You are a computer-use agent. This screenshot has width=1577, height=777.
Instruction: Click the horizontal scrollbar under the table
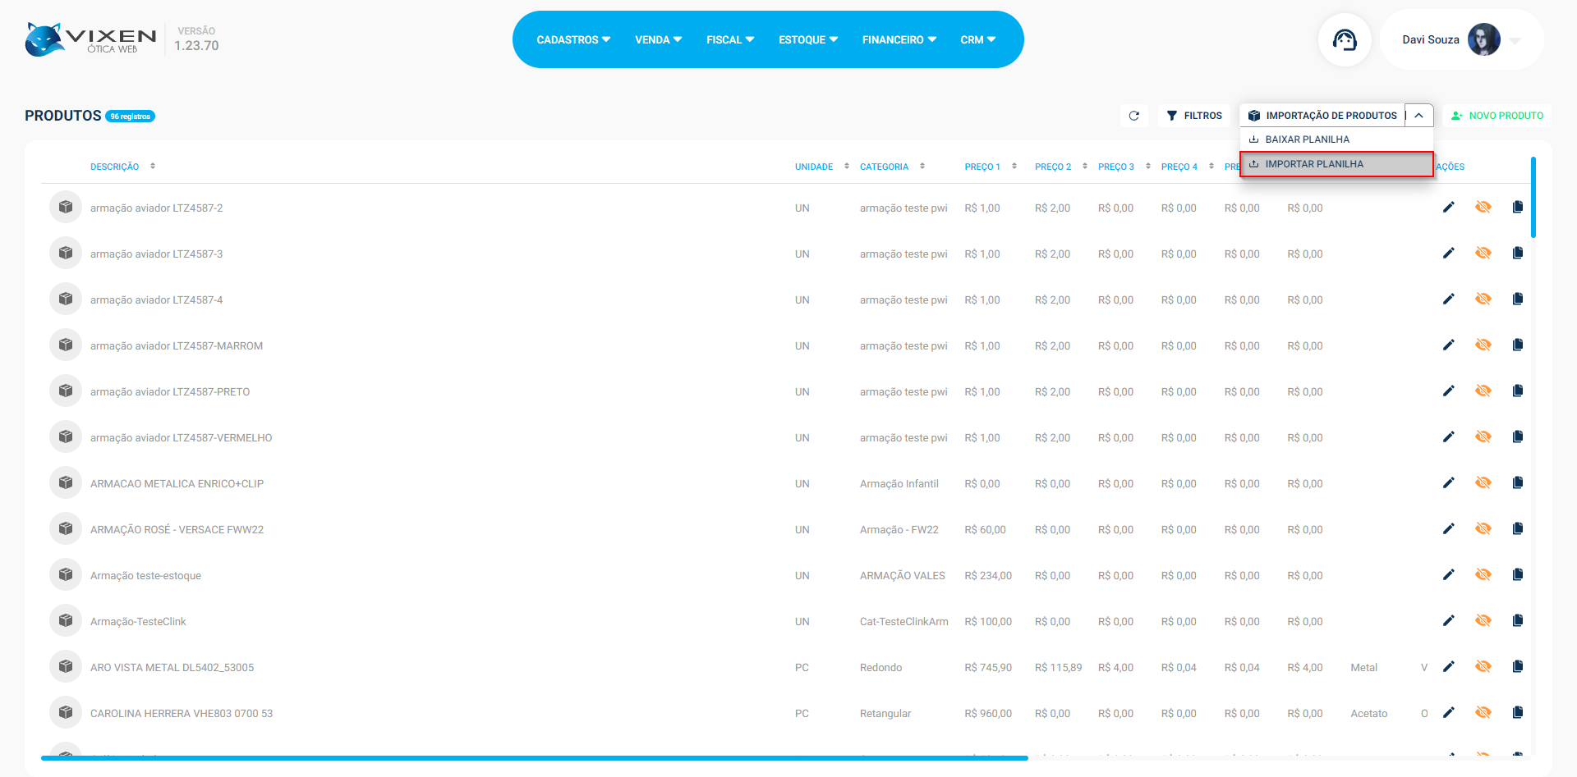pos(534,758)
